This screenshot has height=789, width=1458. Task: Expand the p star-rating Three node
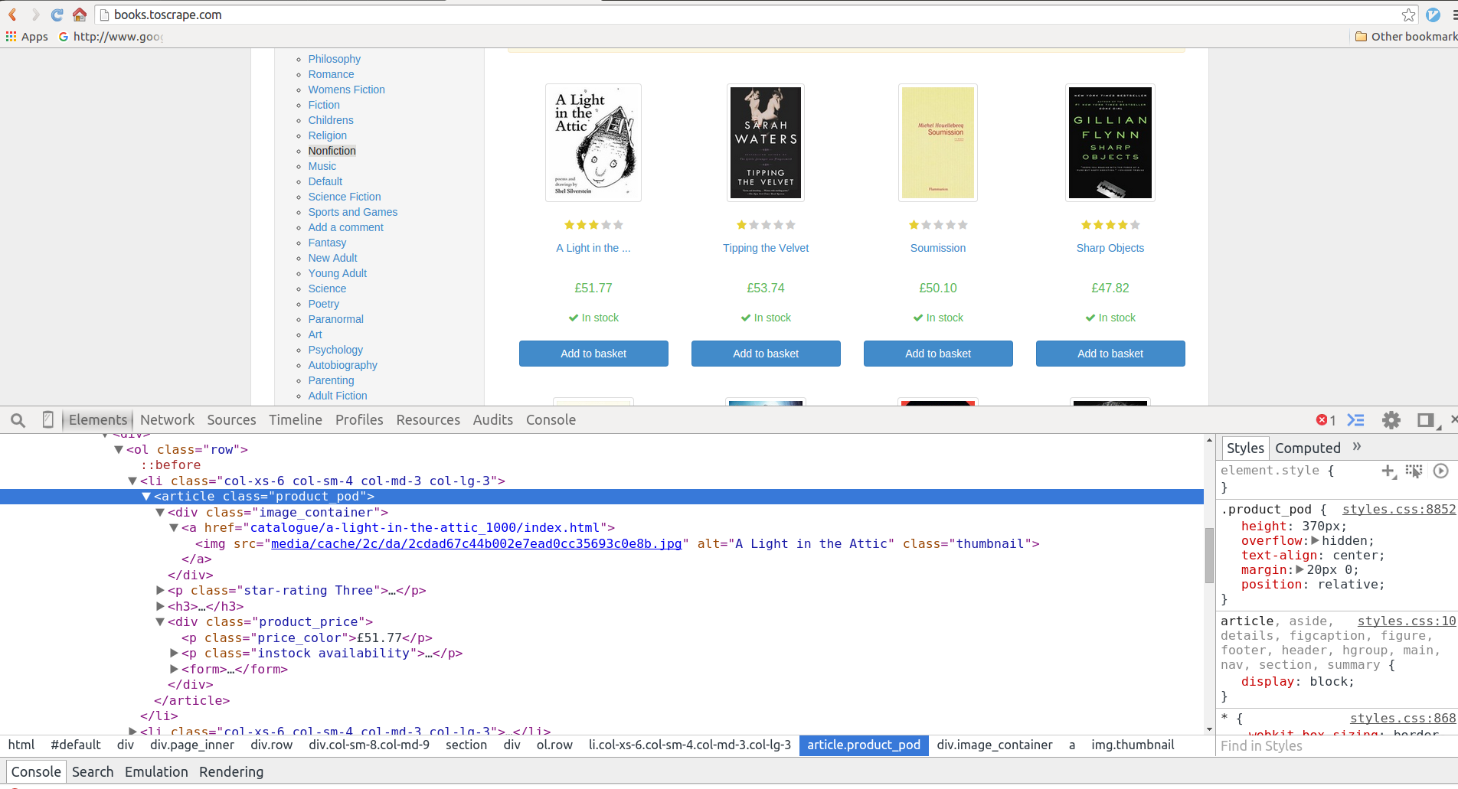[160, 591]
